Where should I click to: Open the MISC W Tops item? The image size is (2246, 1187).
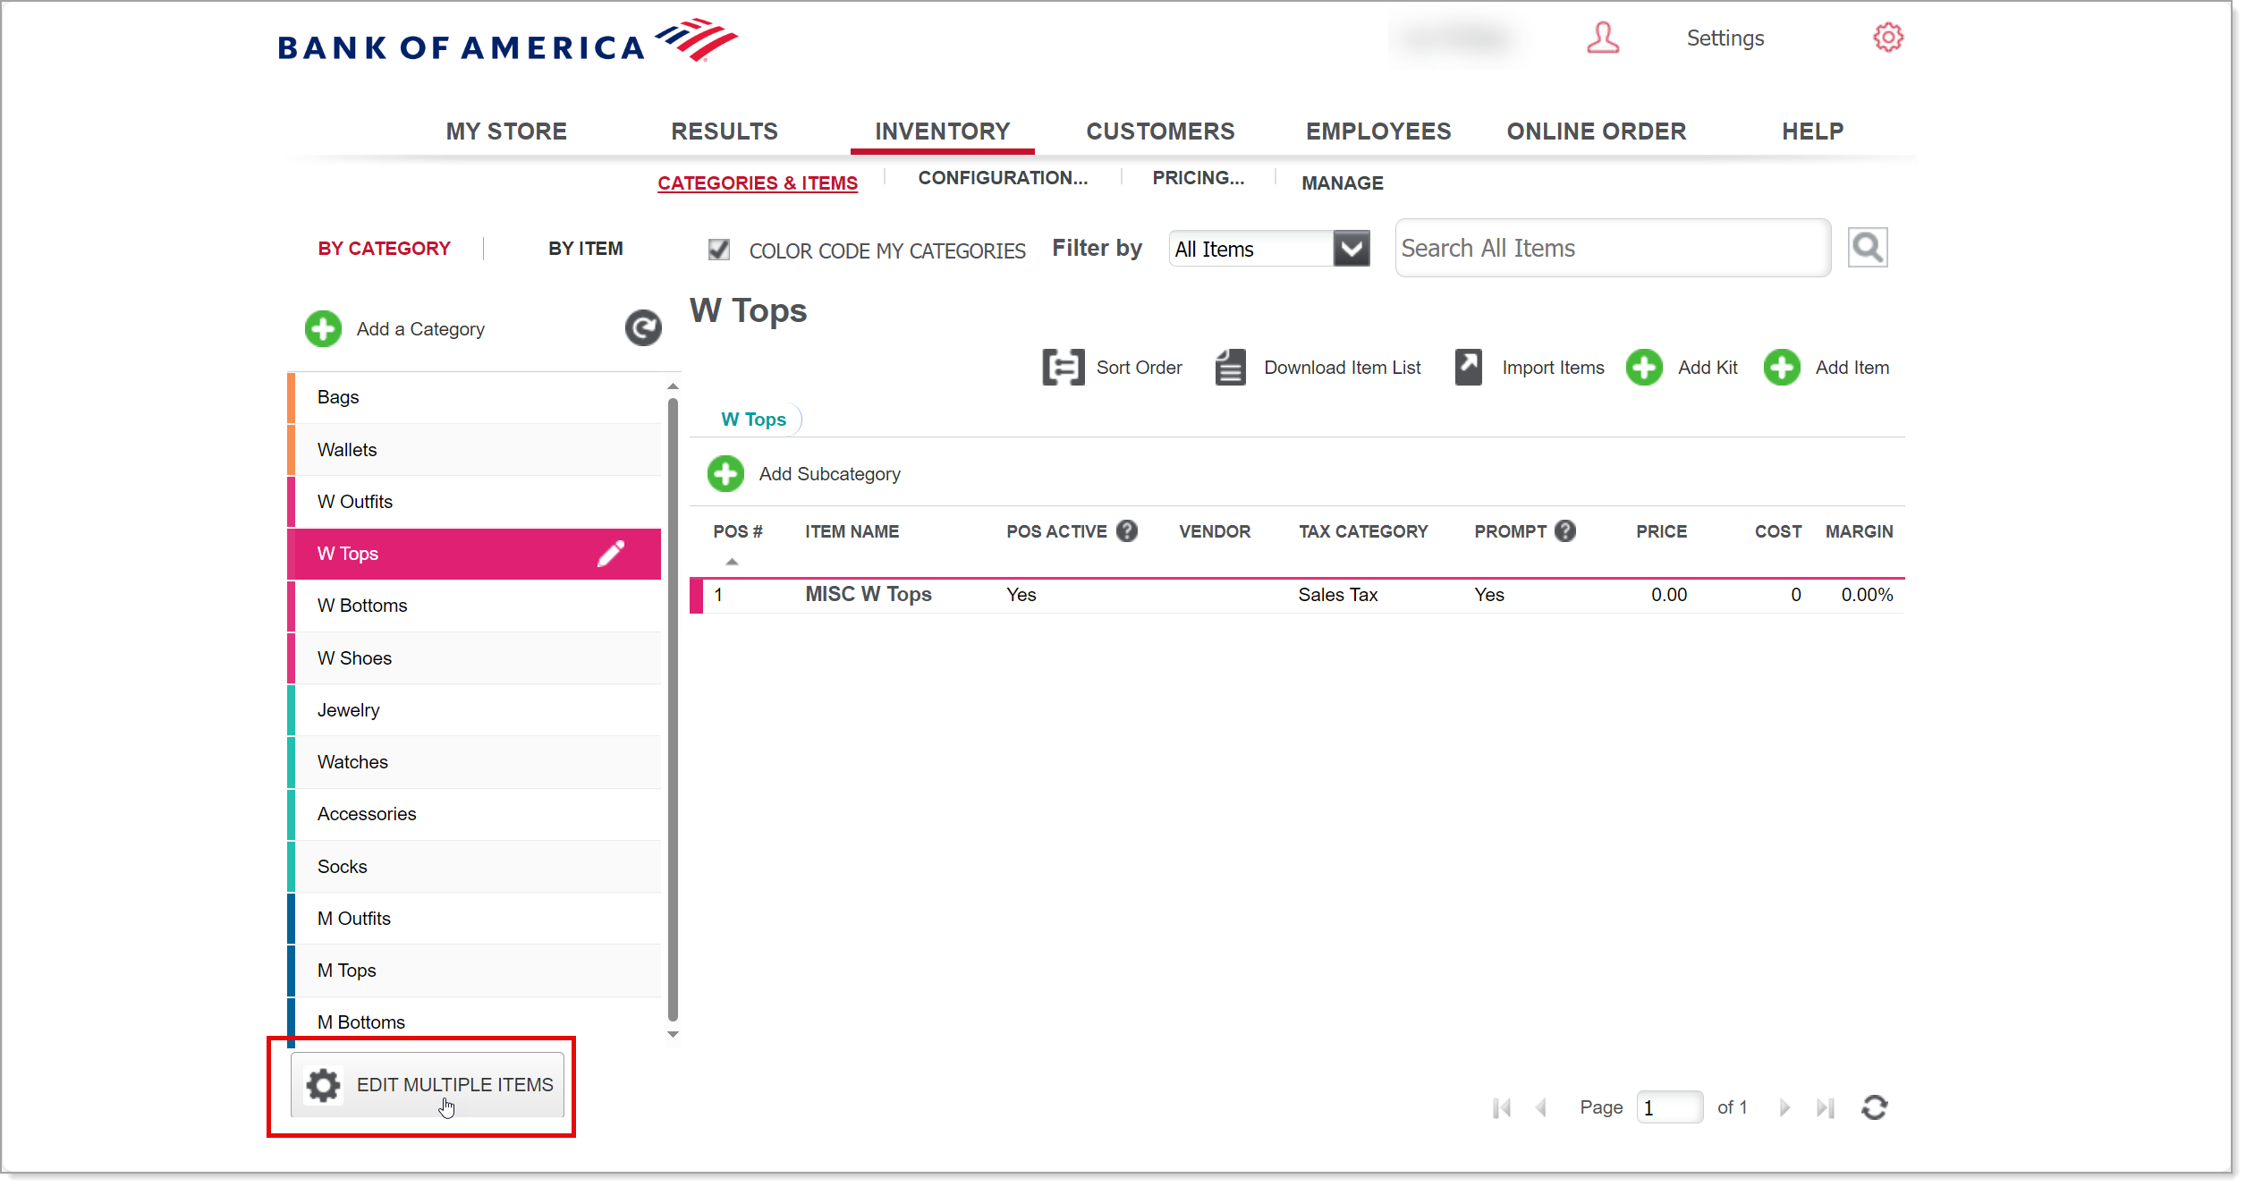[x=868, y=595]
